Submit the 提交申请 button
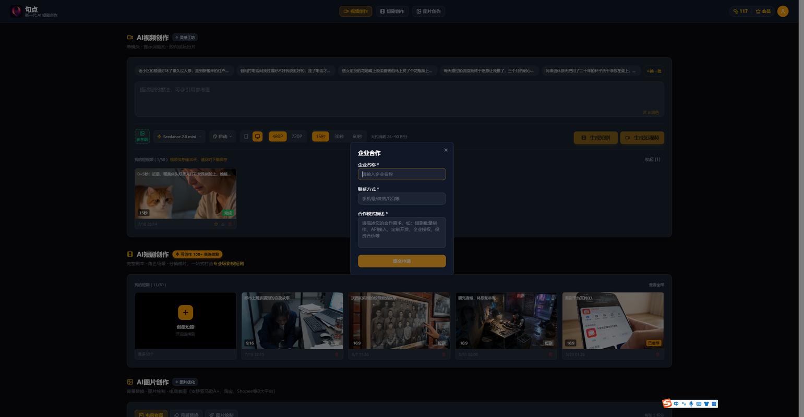This screenshot has height=417, width=804. click(402, 261)
